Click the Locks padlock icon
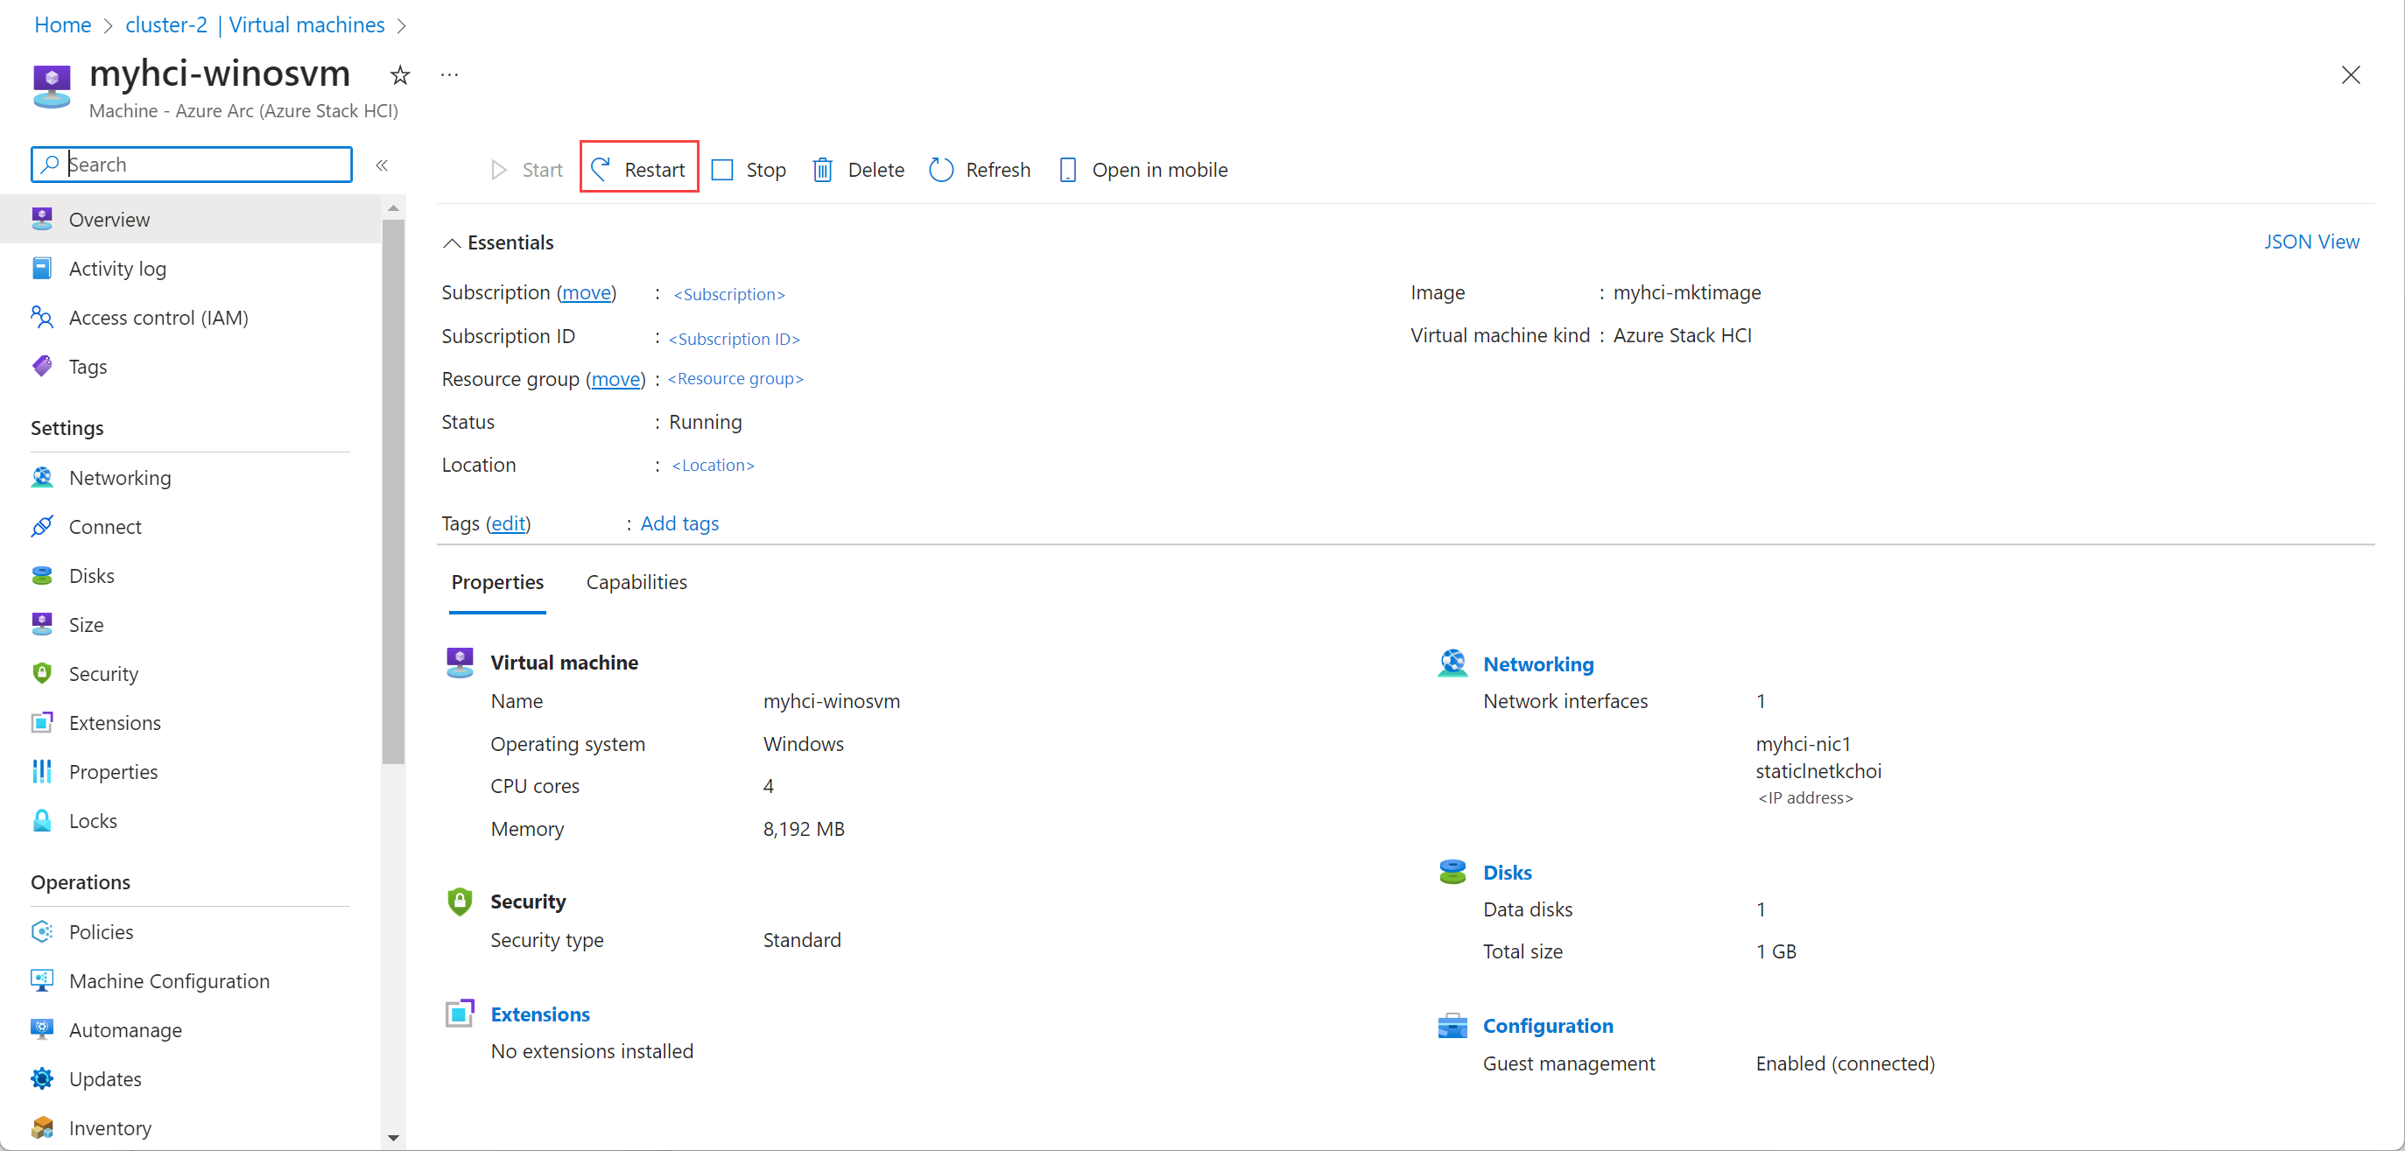Viewport: 2405px width, 1151px height. pos(42,820)
